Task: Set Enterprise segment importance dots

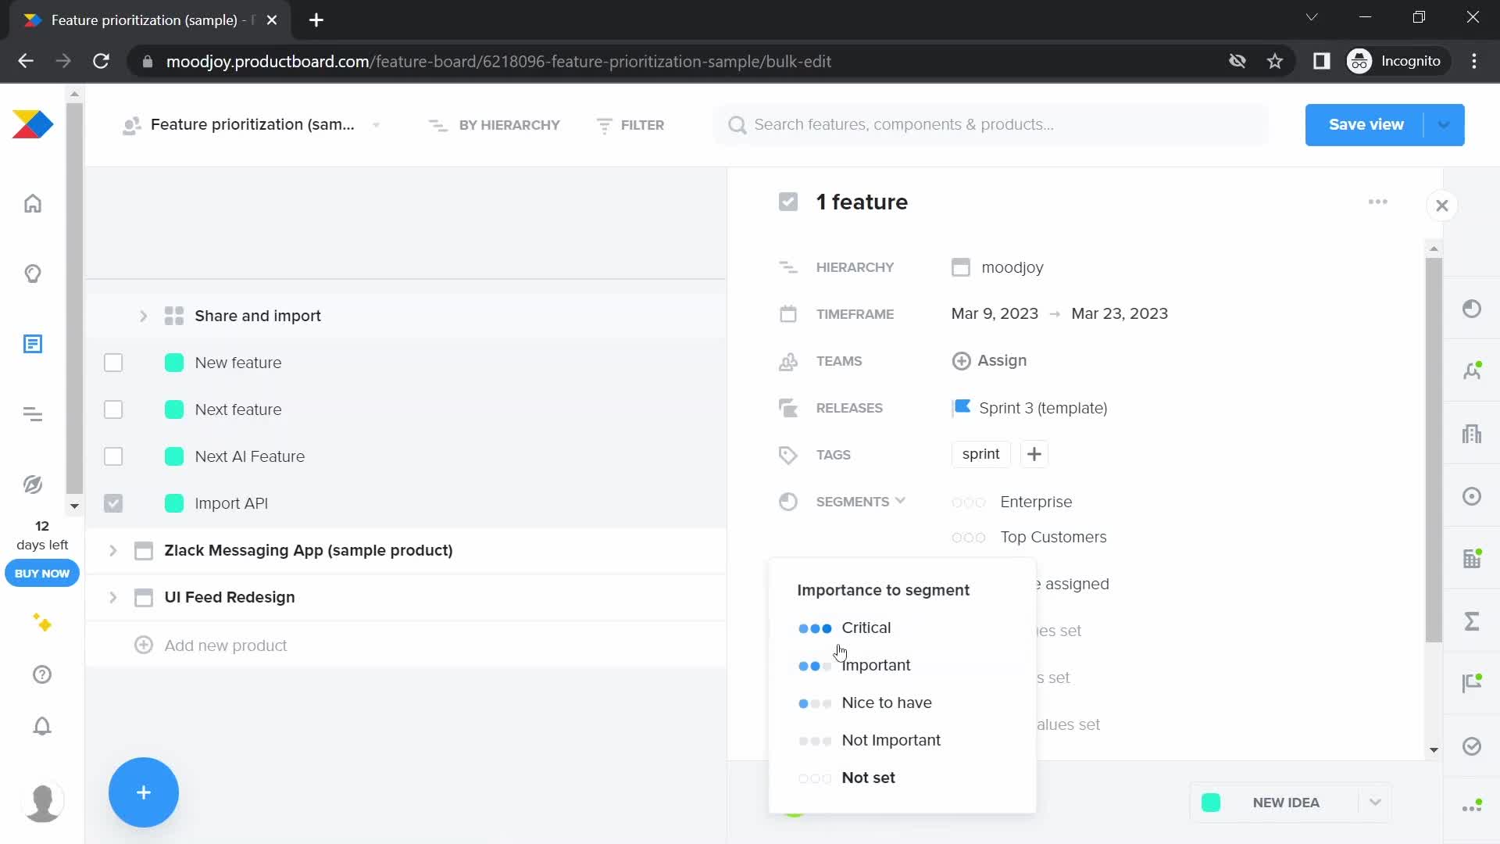Action: coord(969,502)
